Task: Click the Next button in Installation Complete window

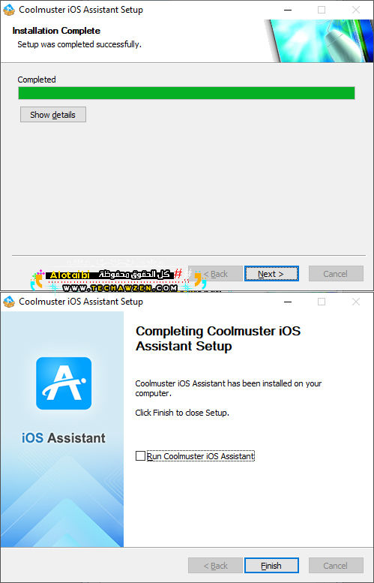Action: [x=271, y=274]
